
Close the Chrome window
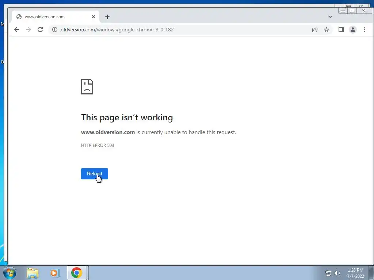pyautogui.click(x=364, y=11)
